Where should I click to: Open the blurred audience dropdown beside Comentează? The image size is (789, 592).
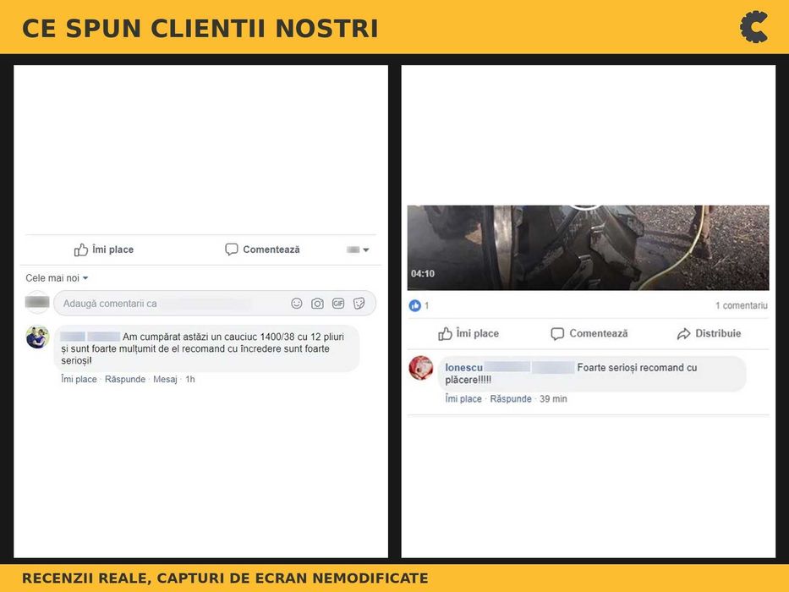(358, 249)
